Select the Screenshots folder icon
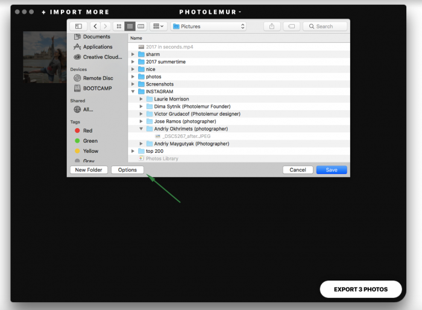Image resolution: width=422 pixels, height=310 pixels. click(x=141, y=84)
